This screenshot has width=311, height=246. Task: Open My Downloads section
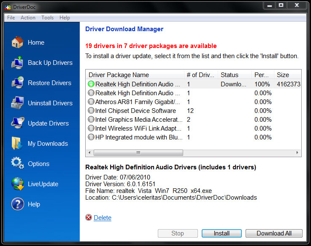point(48,143)
